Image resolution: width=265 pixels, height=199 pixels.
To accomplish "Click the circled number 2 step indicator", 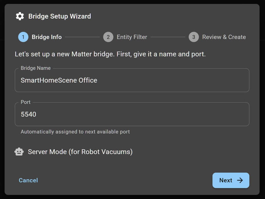I will tap(108, 37).
